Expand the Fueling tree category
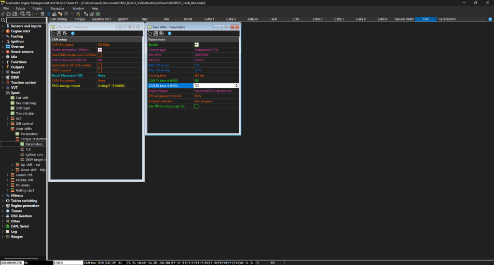 [x=3, y=36]
